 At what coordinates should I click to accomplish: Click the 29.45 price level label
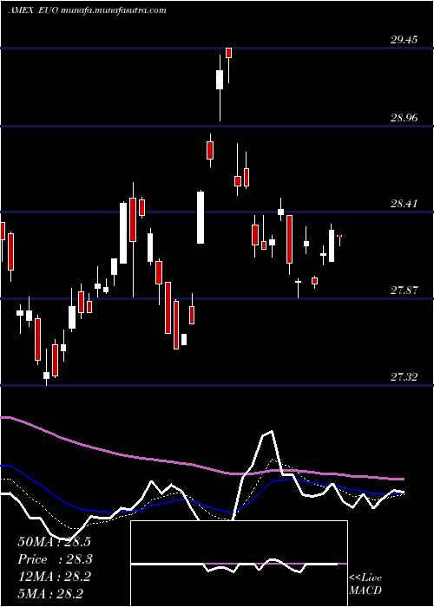coord(404,39)
